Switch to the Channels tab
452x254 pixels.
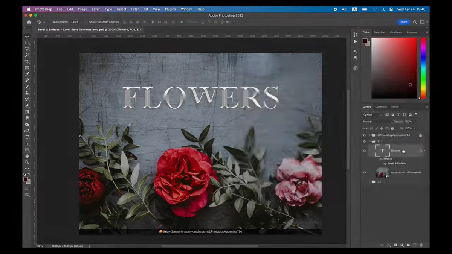381,107
